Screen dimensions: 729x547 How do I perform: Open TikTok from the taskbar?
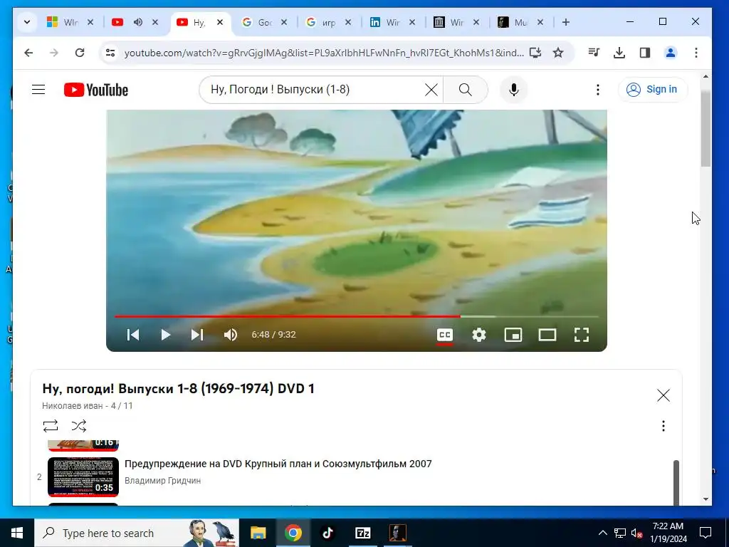point(327,533)
